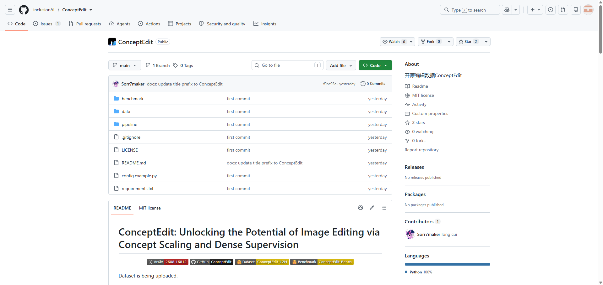The height and width of the screenshot is (285, 603).
Task: Switch to the Issues tab
Action: (46, 23)
